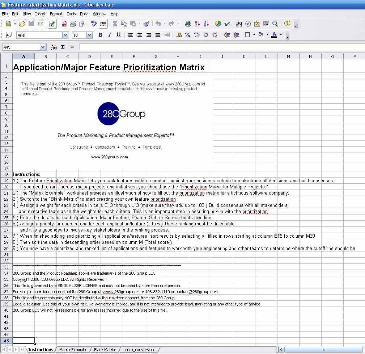The width and height of the screenshot is (365, 354).
Task: Click the Decrease Indent icon
Action: (x=227, y=35)
